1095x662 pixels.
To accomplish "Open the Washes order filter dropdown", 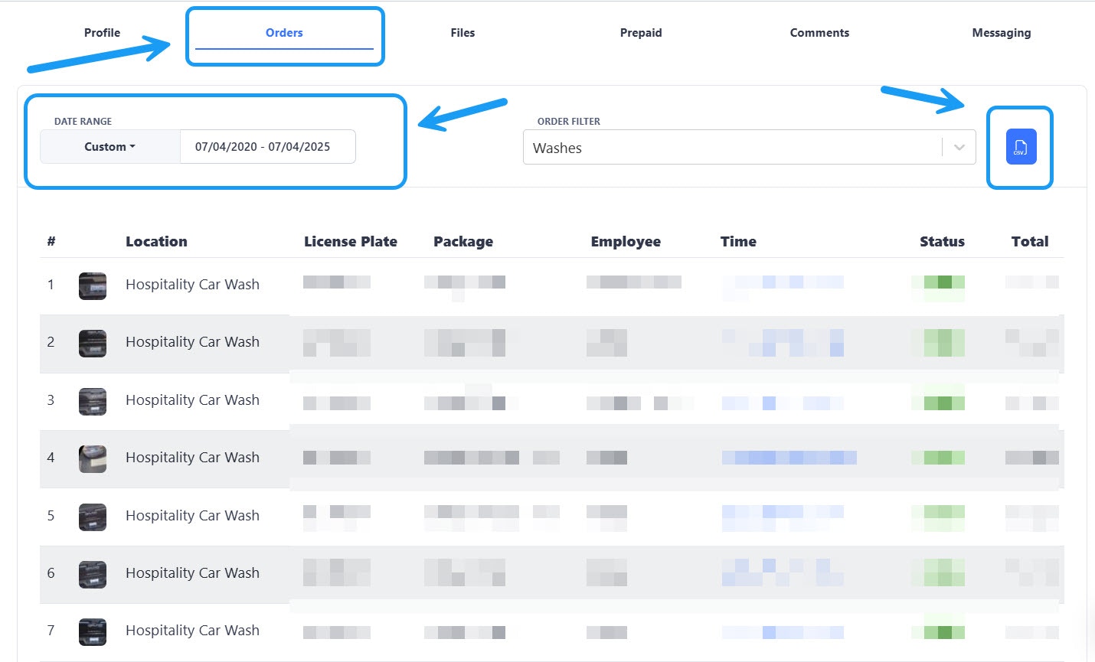I will pyautogui.click(x=749, y=148).
